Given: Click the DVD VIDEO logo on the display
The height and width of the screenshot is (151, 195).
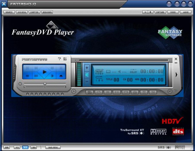Looking at the screenshot, I should [99, 72].
